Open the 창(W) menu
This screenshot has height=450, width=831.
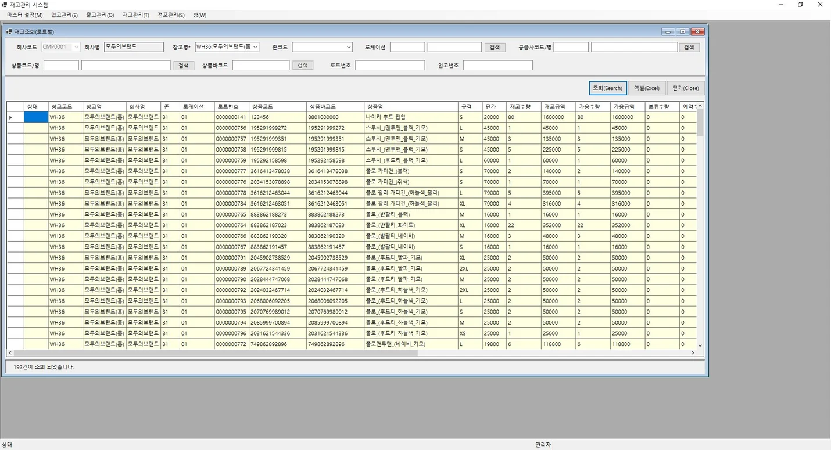click(199, 15)
